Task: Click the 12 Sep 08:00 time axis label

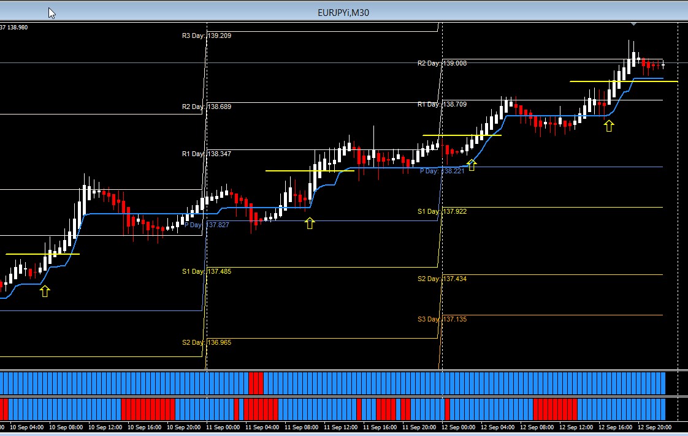Action: click(537, 427)
